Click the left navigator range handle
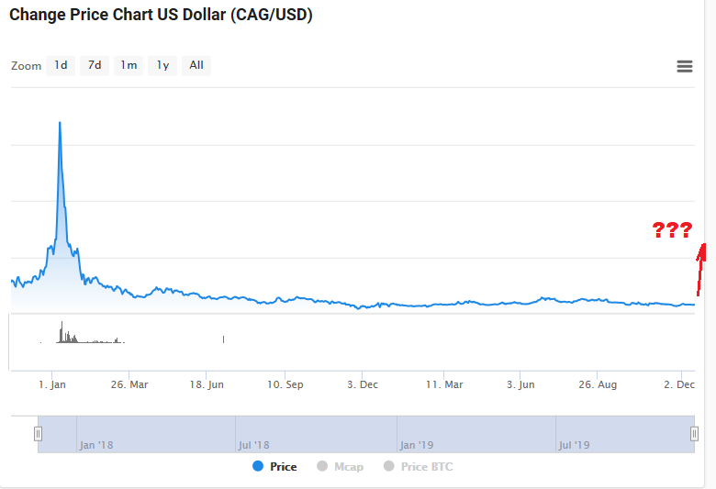This screenshot has width=716, height=489. 39,434
